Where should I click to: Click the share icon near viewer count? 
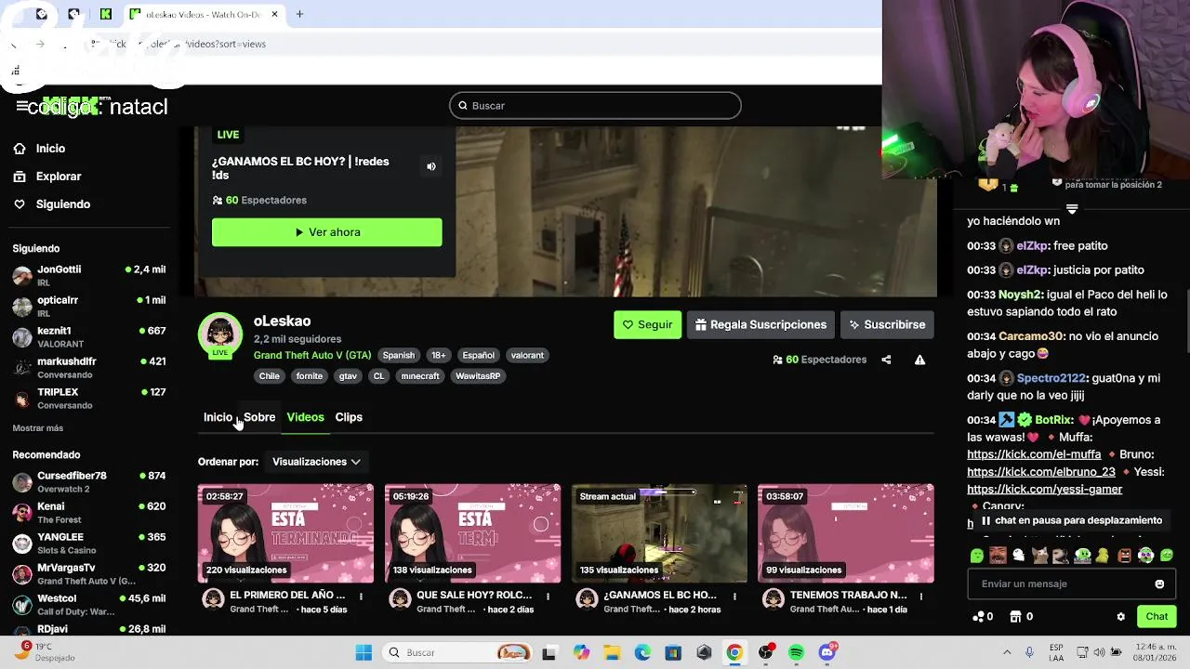point(886,360)
